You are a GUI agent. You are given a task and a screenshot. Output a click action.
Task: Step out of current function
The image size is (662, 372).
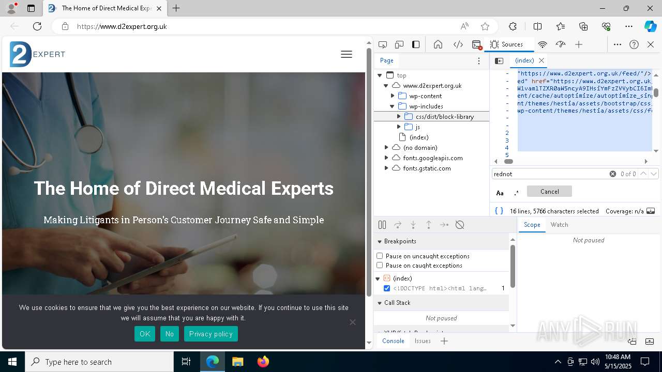click(x=429, y=225)
